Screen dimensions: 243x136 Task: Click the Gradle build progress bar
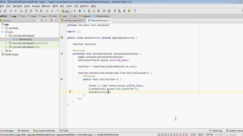(x=171, y=134)
